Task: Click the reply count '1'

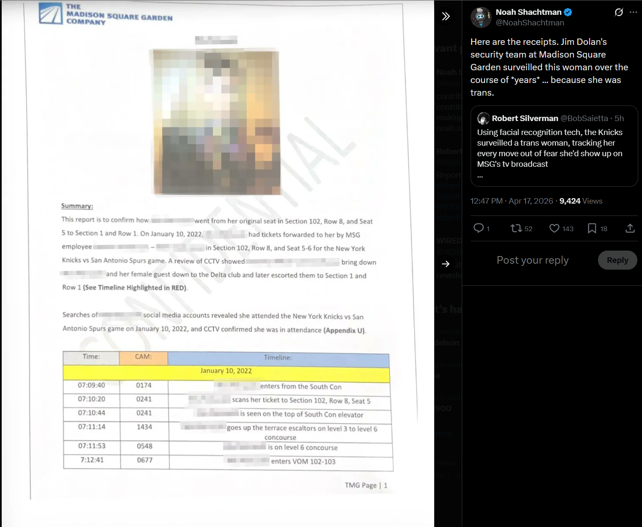Action: click(x=488, y=229)
